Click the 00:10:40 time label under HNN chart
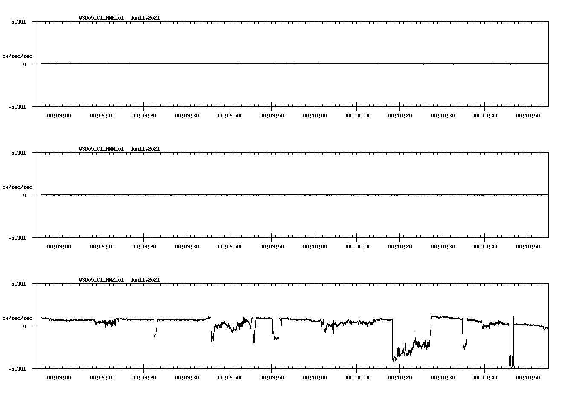 click(485, 247)
